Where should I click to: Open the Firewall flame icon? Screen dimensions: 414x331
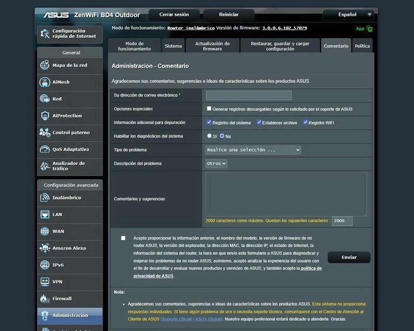click(44, 298)
